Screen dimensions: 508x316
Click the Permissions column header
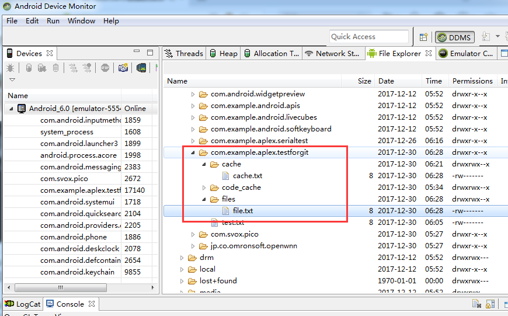(472, 81)
